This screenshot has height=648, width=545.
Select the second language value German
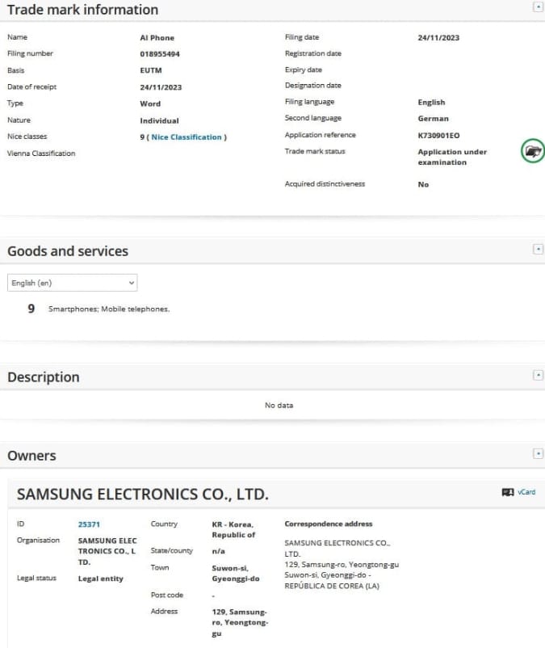(x=433, y=119)
